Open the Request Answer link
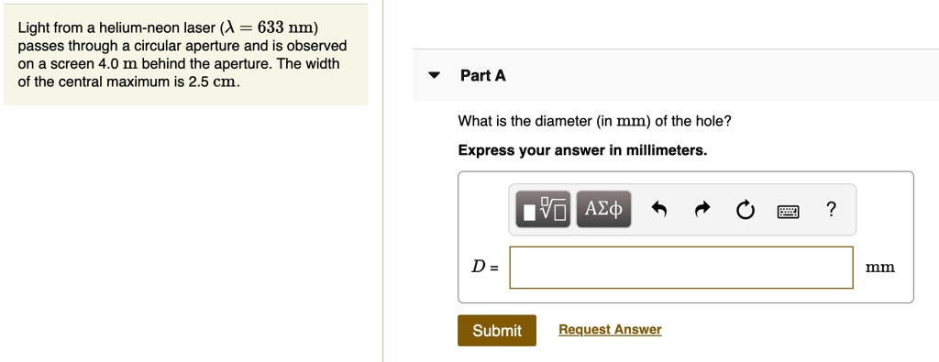This screenshot has height=362, width=939. point(610,330)
